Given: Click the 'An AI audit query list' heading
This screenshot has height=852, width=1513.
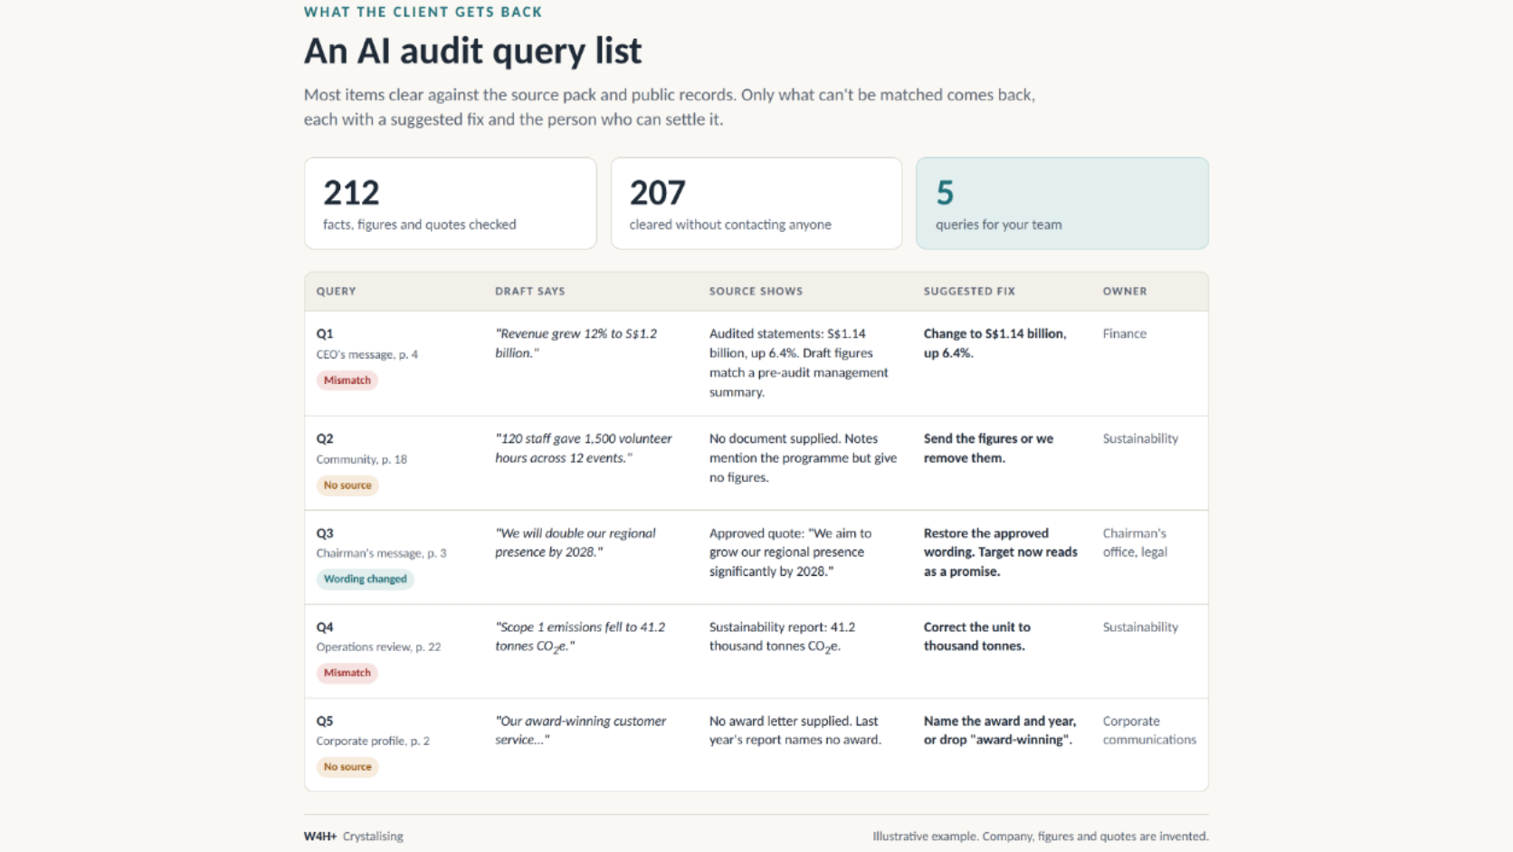Looking at the screenshot, I should pos(472,51).
